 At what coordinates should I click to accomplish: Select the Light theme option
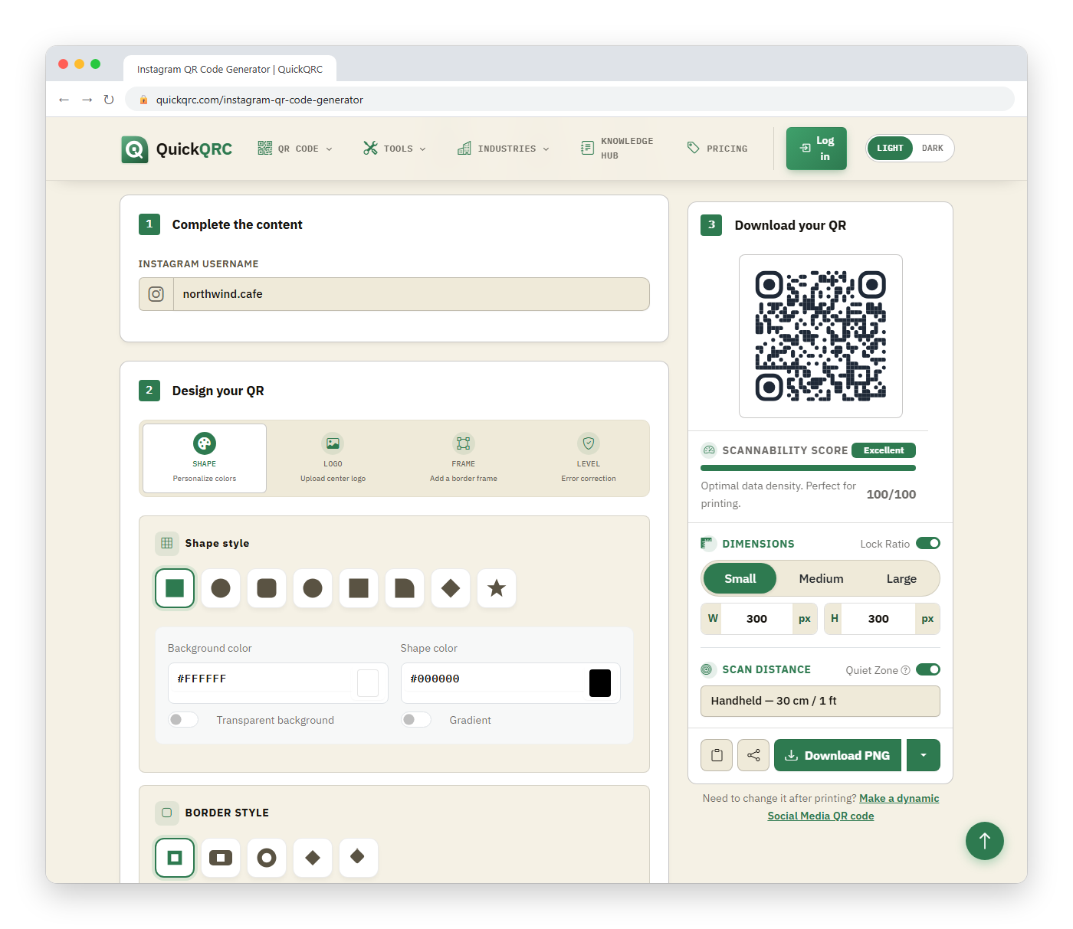point(890,149)
